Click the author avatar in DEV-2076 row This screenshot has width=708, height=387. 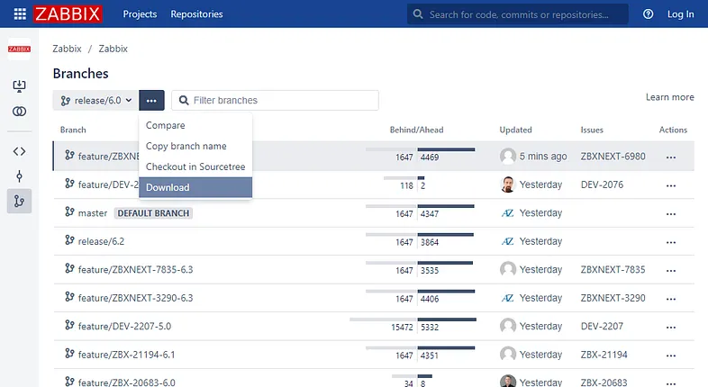tap(508, 184)
